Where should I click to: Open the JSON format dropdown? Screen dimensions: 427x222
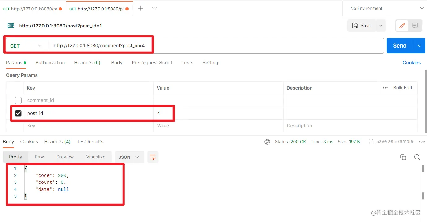point(129,157)
